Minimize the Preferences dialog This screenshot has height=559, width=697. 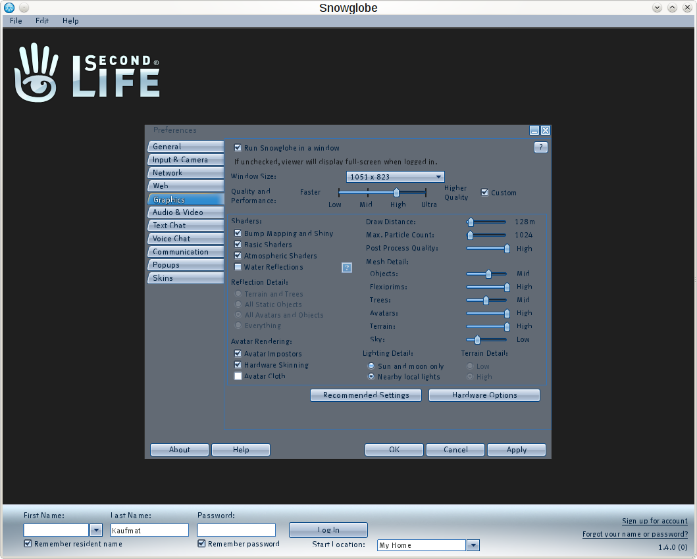[534, 130]
